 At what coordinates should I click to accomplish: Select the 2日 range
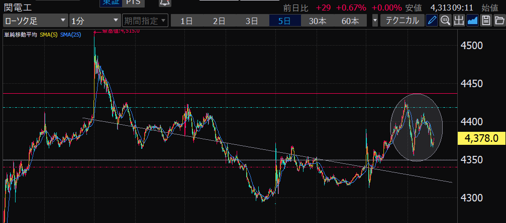(x=219, y=21)
